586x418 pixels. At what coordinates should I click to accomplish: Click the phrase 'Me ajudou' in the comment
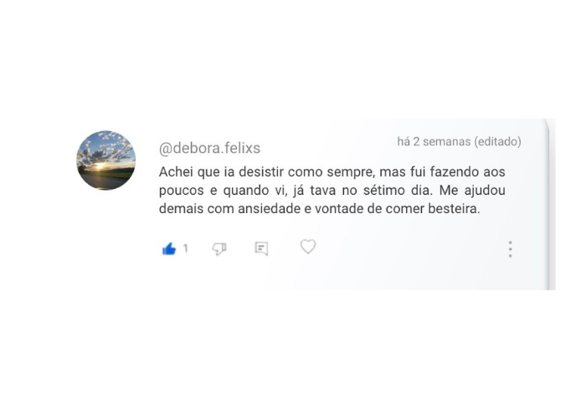coord(472,191)
